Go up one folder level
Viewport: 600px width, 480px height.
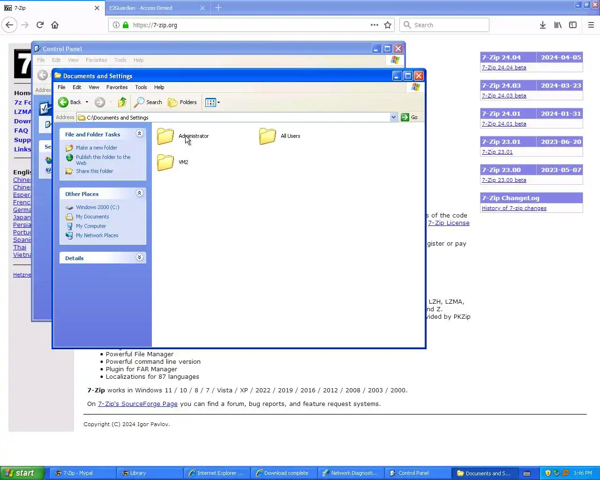click(x=122, y=102)
